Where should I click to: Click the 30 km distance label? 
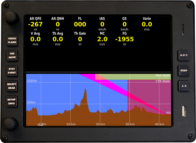[x=130, y=124]
